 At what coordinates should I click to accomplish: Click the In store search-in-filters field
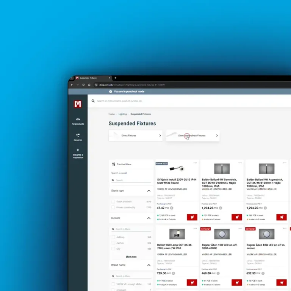[x=131, y=229]
